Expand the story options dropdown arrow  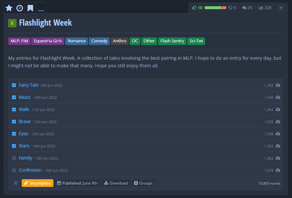(281, 8)
